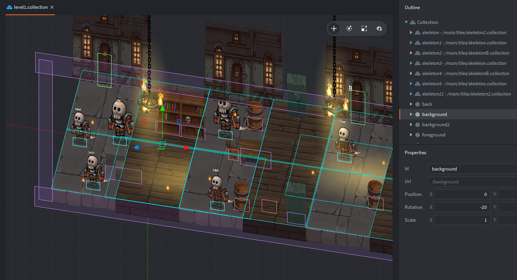517x280 pixels.
Task: Click the blue Z-axis gizmo arrow
Action: point(137,147)
